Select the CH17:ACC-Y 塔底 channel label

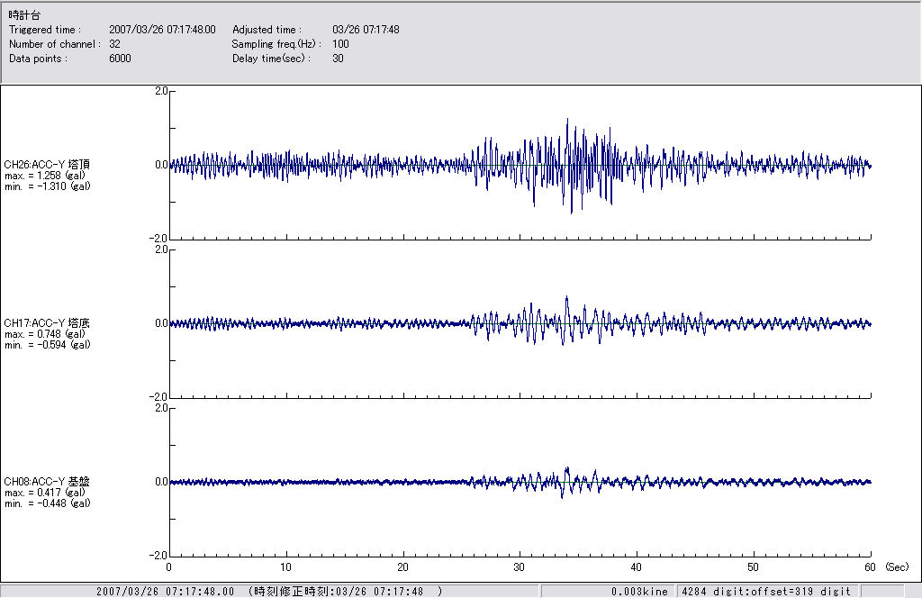point(47,323)
